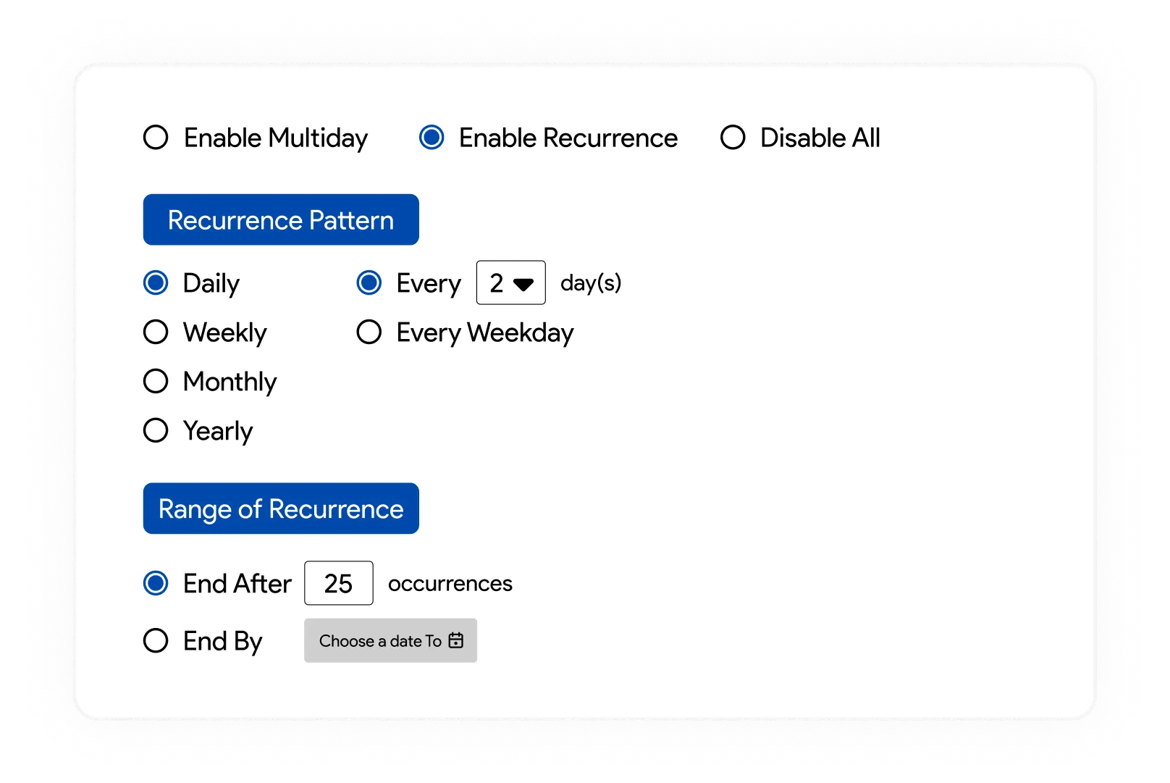
Task: Select the Enable Recurrence option
Action: 432,138
